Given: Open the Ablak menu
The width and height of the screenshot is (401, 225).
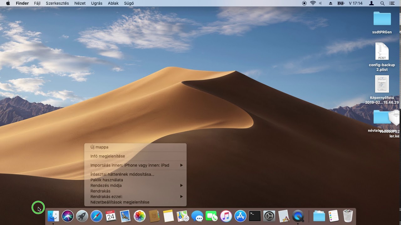Looking at the screenshot, I should [113, 3].
